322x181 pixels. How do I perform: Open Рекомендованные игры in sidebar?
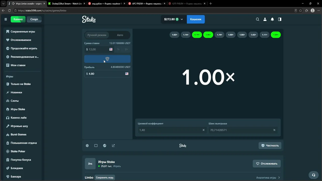[x=23, y=57]
